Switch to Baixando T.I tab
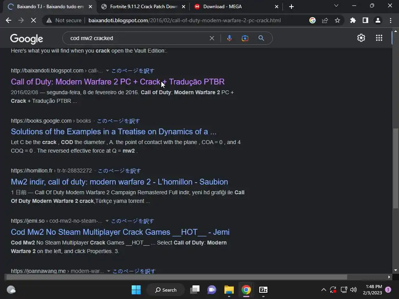The image size is (399, 299). click(50, 7)
